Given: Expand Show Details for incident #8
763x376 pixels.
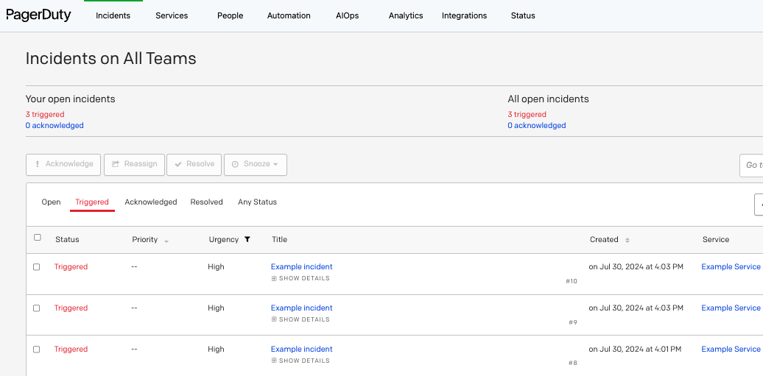Looking at the screenshot, I should (300, 361).
